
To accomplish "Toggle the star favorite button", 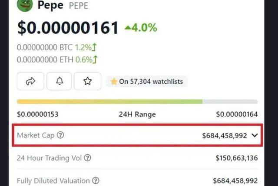I will (88, 81).
